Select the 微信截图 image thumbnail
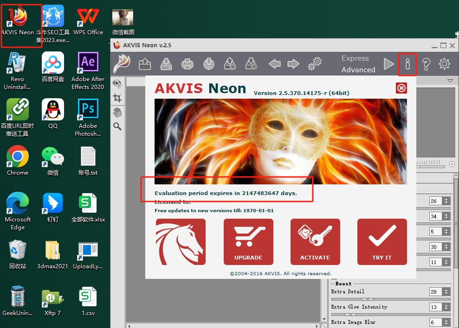 pyautogui.click(x=123, y=22)
